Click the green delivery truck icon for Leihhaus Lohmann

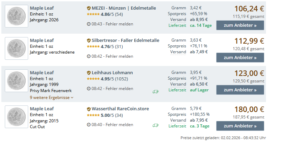156,92
